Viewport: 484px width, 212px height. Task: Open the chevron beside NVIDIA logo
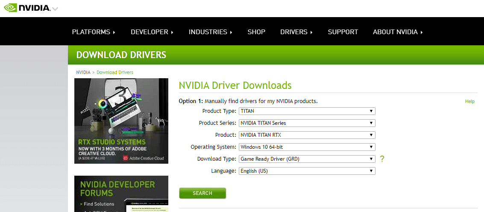click(55, 9)
